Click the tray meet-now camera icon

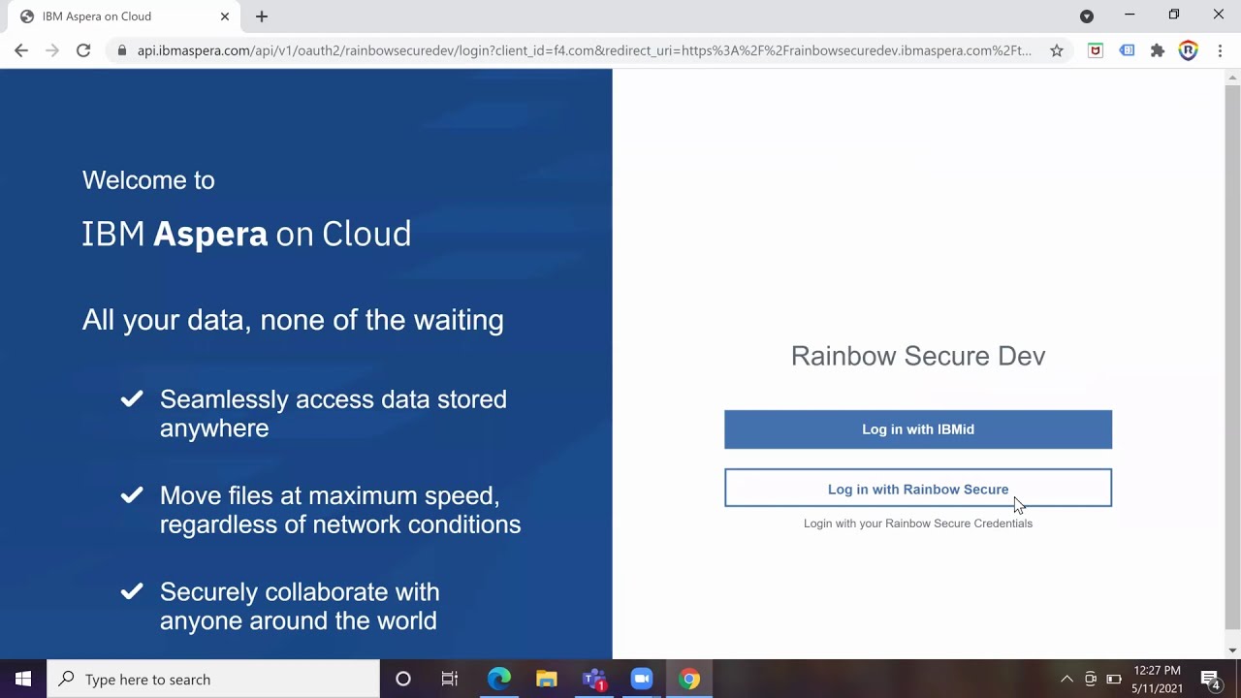pos(1091,679)
